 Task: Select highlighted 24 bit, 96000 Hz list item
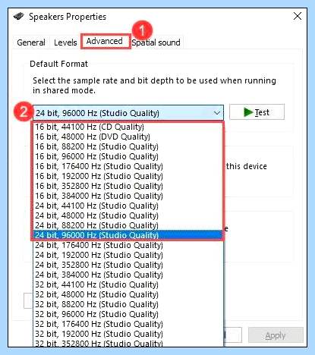click(128, 235)
